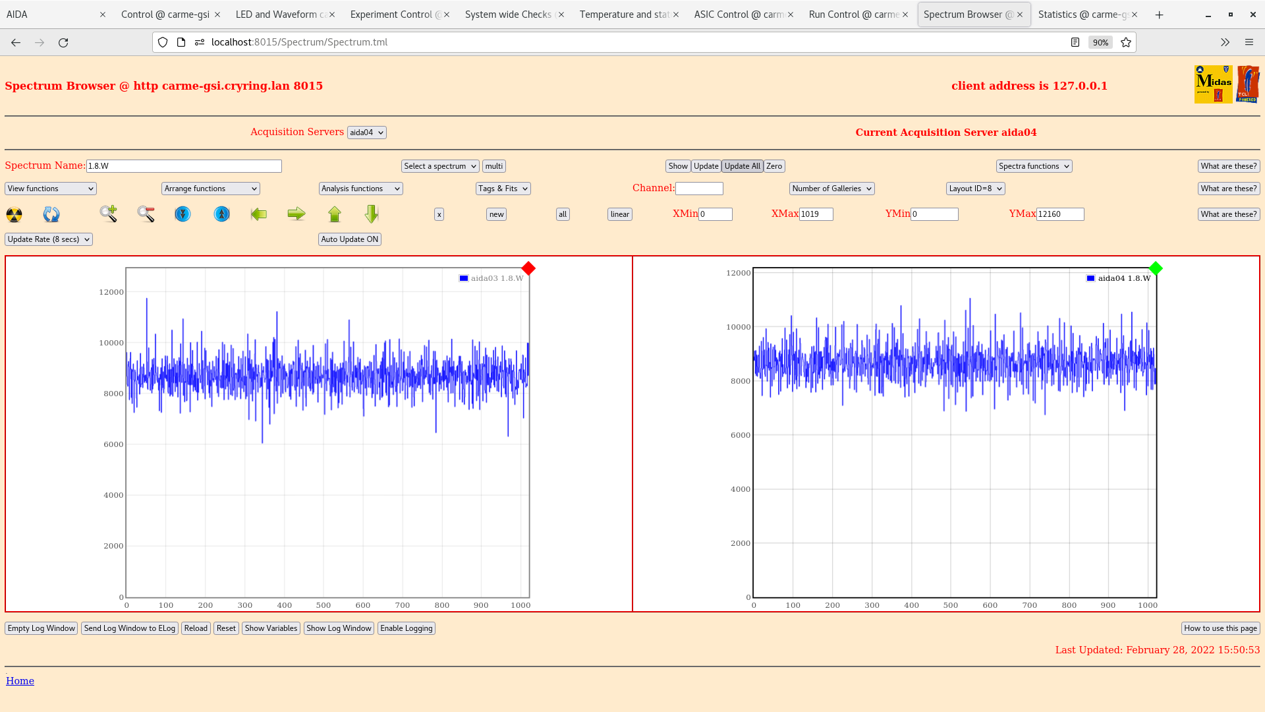This screenshot has height=712, width=1265.
Task: Click into the Spectrum Name field
Action: click(x=184, y=166)
